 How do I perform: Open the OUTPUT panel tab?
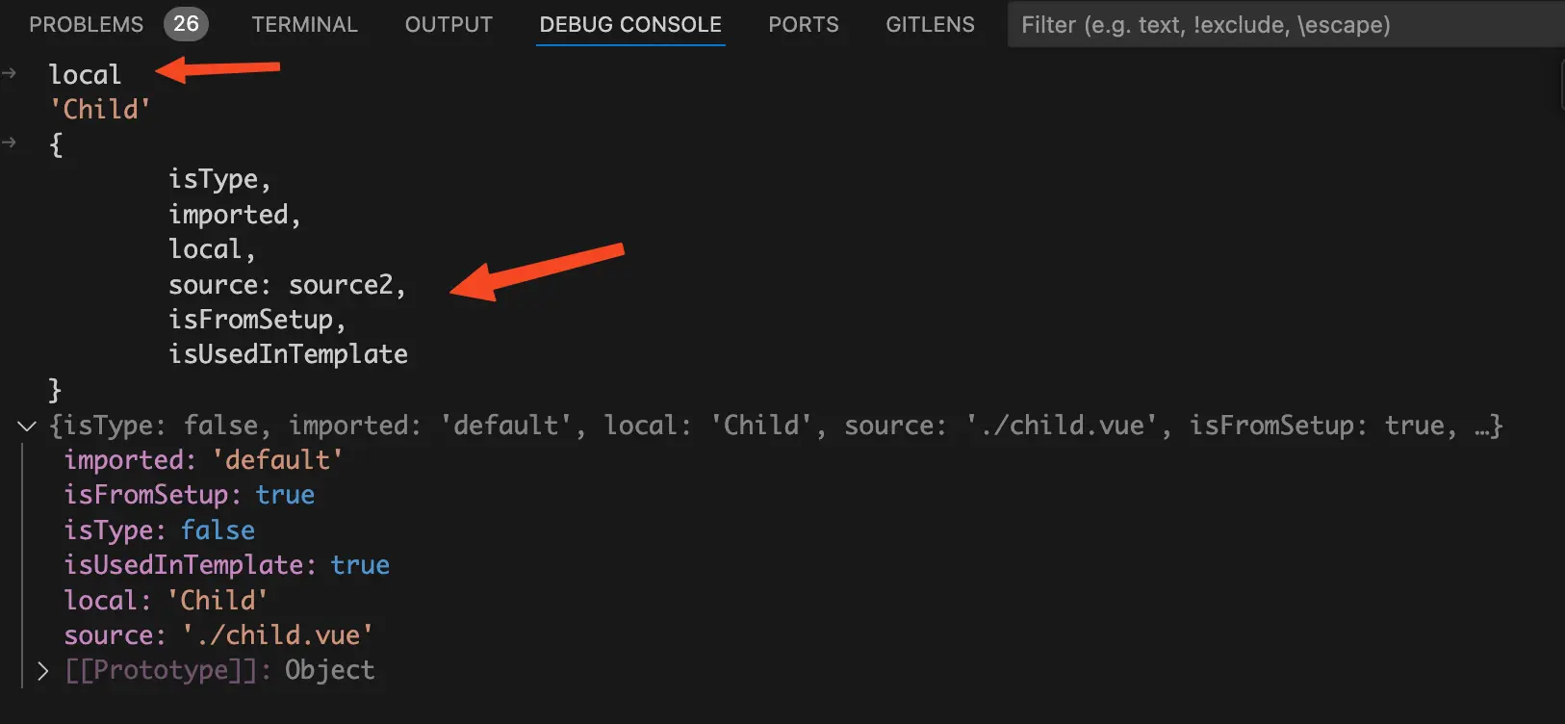coord(448,24)
